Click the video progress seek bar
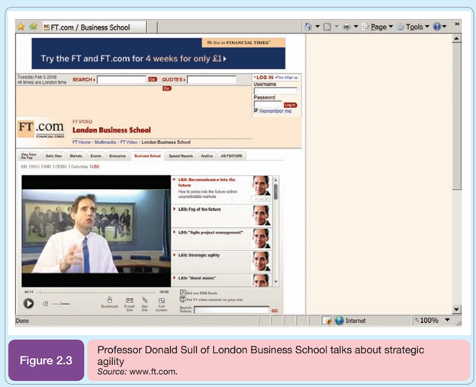 tap(97, 293)
